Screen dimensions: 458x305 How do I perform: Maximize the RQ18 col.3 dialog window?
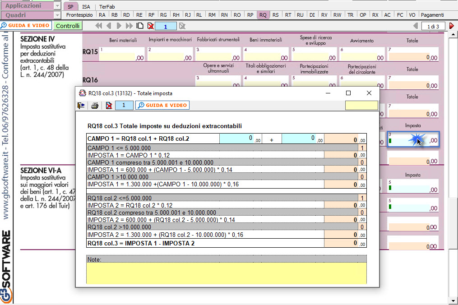[x=348, y=93]
